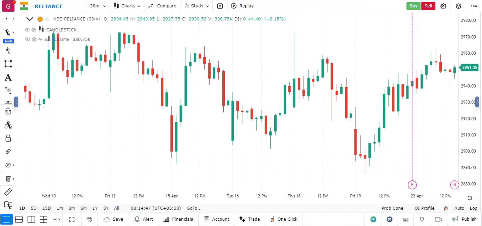Toggle the lock all drawings icon
The height and width of the screenshot is (226, 482).
tap(8, 138)
